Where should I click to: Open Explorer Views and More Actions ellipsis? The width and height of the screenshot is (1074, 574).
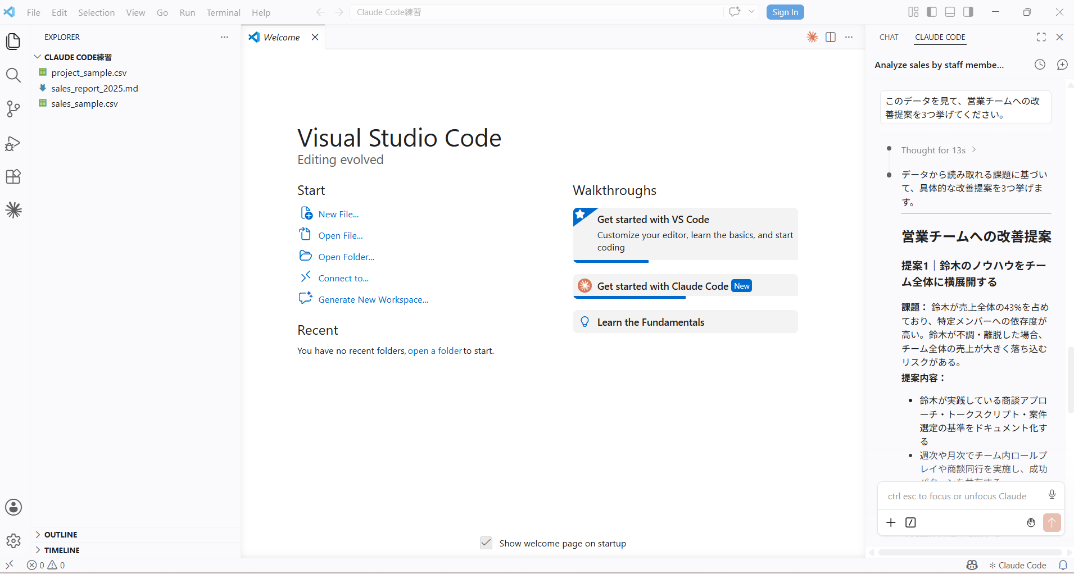click(x=224, y=37)
